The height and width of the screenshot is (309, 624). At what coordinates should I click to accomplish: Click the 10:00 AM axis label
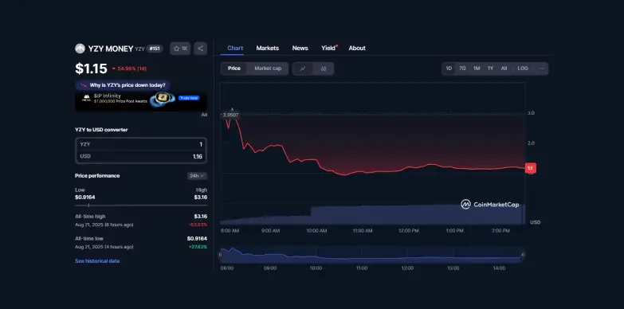pyautogui.click(x=316, y=231)
